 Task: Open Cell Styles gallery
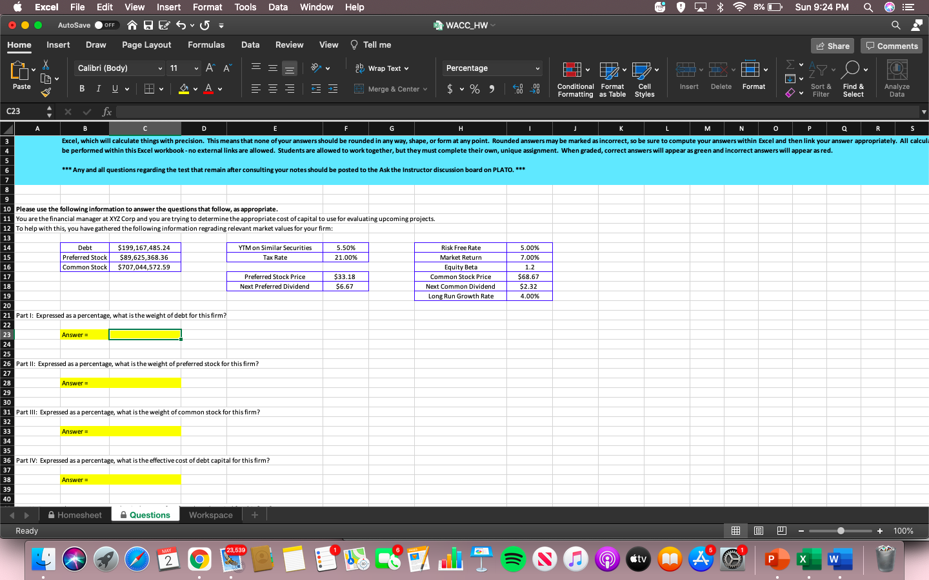(644, 77)
